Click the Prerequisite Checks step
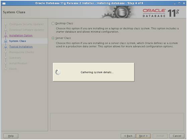Screen dimensions: 187x140 [x=21, y=52]
